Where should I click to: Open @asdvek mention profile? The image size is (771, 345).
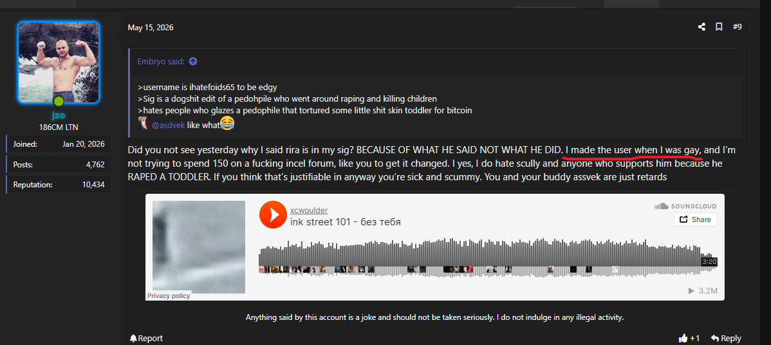[168, 125]
